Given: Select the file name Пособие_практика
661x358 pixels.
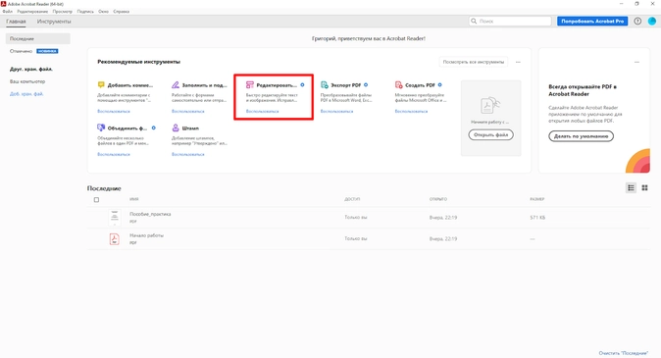Looking at the screenshot, I should [150, 214].
